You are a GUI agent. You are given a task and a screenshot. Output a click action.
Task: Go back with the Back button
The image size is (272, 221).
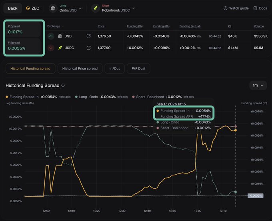pyautogui.click(x=13, y=8)
